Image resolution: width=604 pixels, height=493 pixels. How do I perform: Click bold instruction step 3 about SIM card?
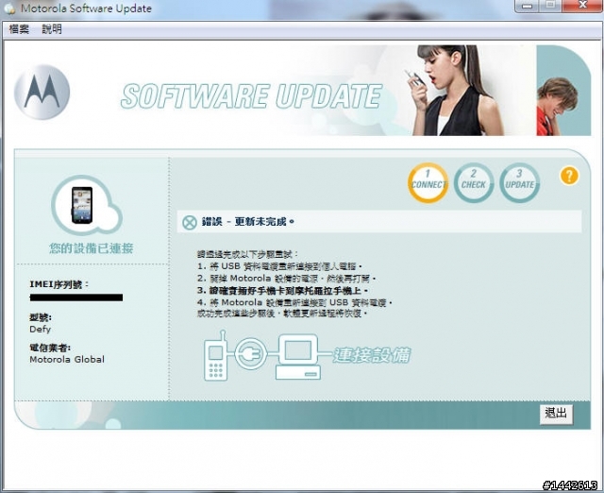point(282,290)
